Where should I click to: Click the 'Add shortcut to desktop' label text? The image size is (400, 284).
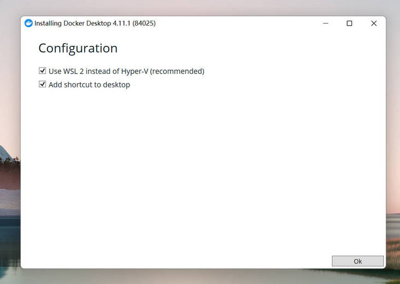point(89,85)
